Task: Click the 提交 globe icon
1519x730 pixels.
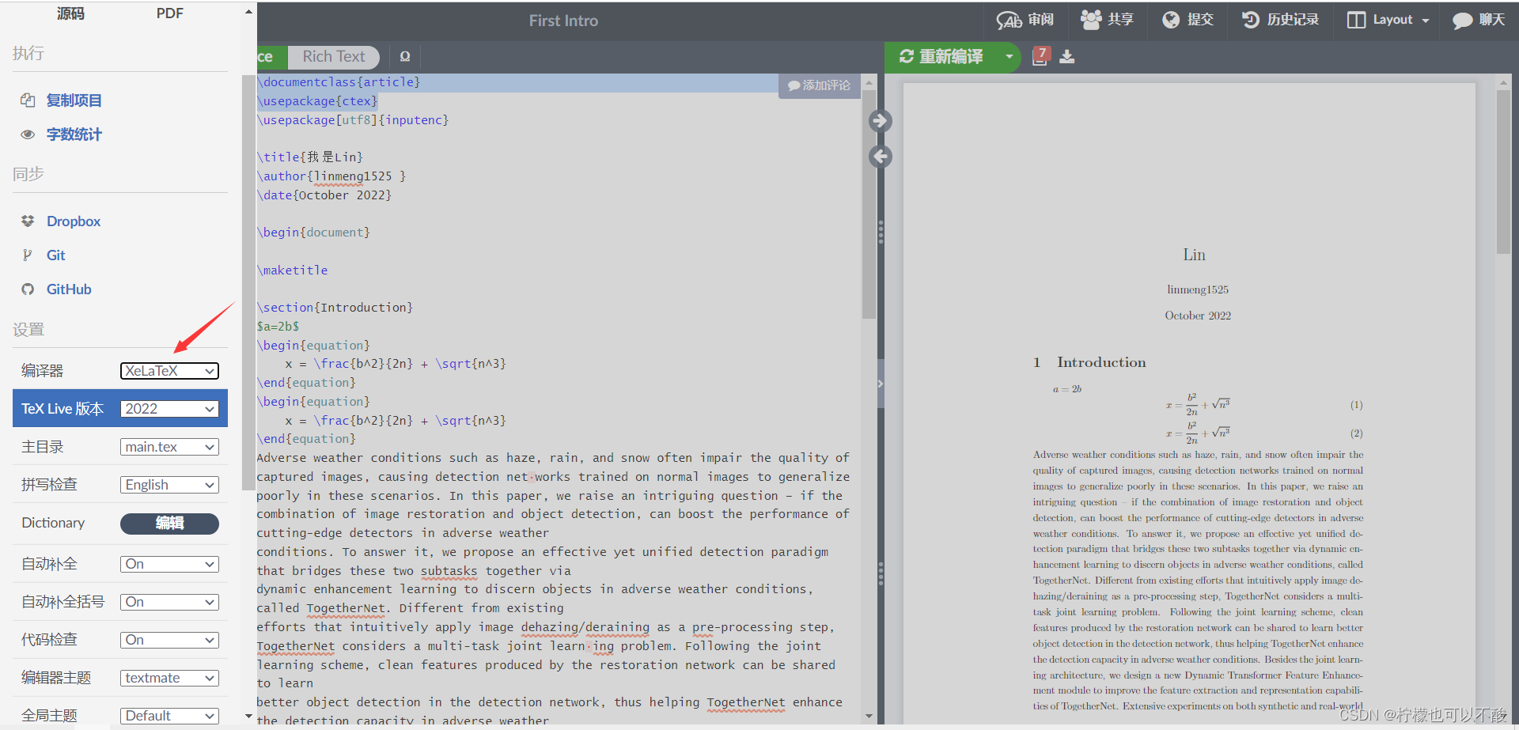Action: (x=1171, y=20)
